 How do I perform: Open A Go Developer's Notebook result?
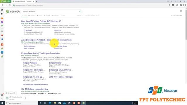[x=46, y=40]
